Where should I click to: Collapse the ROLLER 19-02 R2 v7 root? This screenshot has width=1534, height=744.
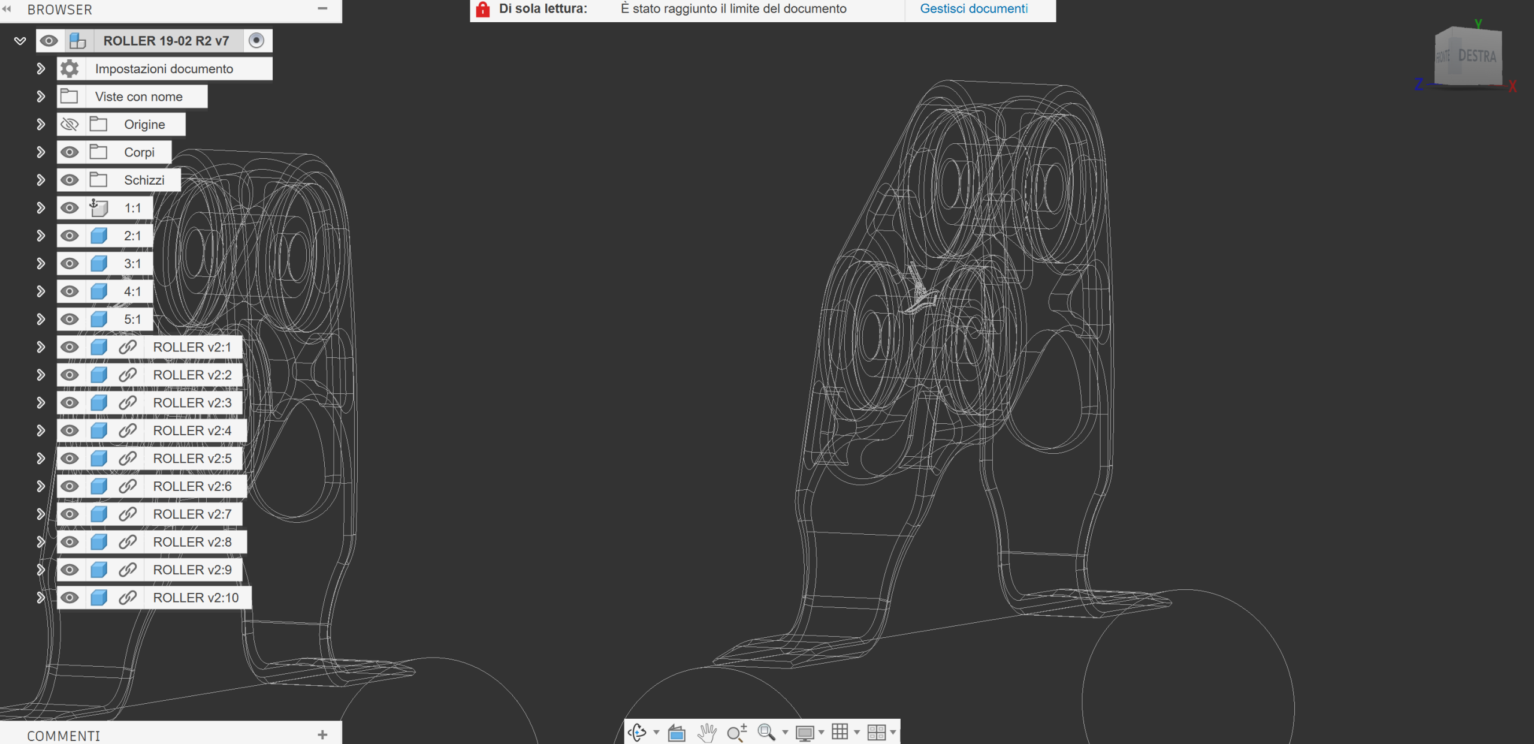coord(20,41)
